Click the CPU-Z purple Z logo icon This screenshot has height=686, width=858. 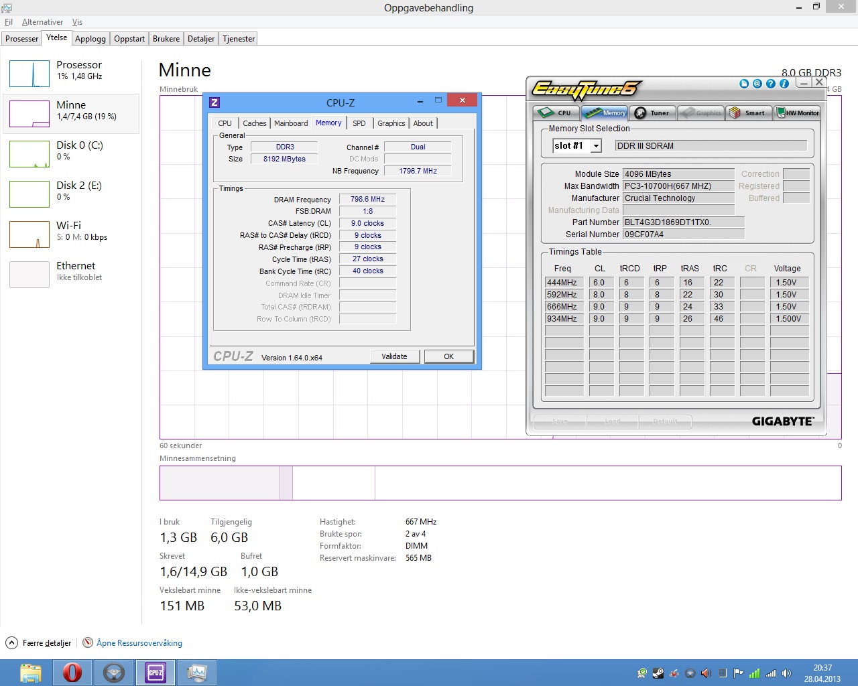click(x=214, y=102)
